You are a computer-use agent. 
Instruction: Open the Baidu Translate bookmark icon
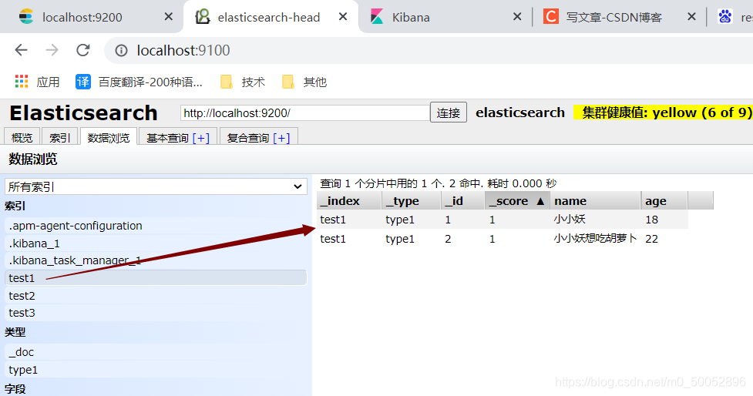[83, 82]
